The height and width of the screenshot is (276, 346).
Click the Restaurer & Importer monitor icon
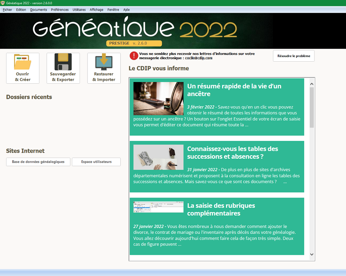pos(104,68)
